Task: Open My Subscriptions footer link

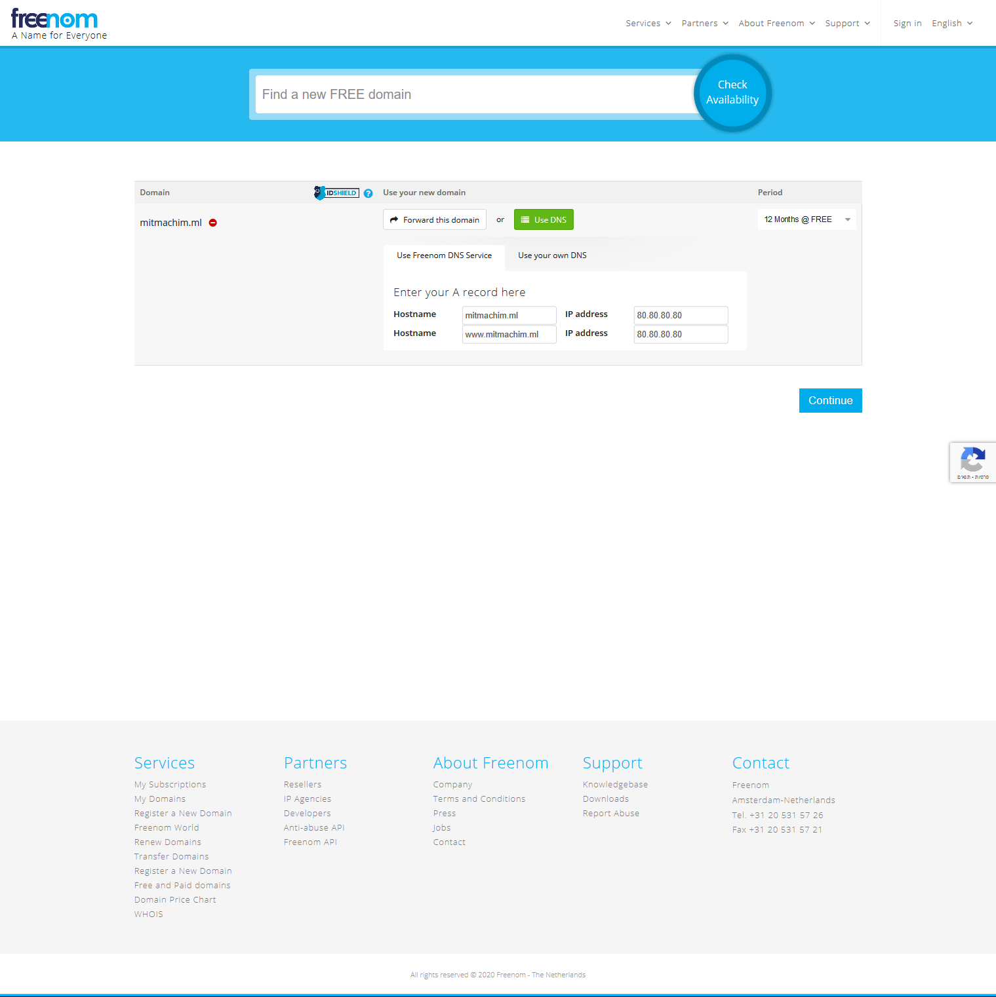Action: coord(170,784)
